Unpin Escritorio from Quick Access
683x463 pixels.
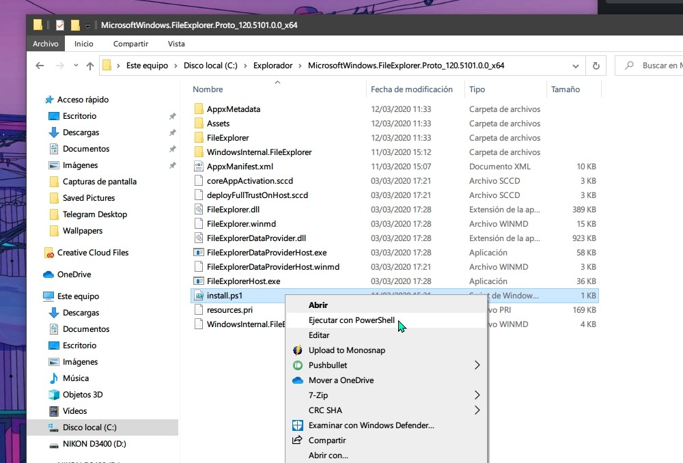click(x=172, y=116)
